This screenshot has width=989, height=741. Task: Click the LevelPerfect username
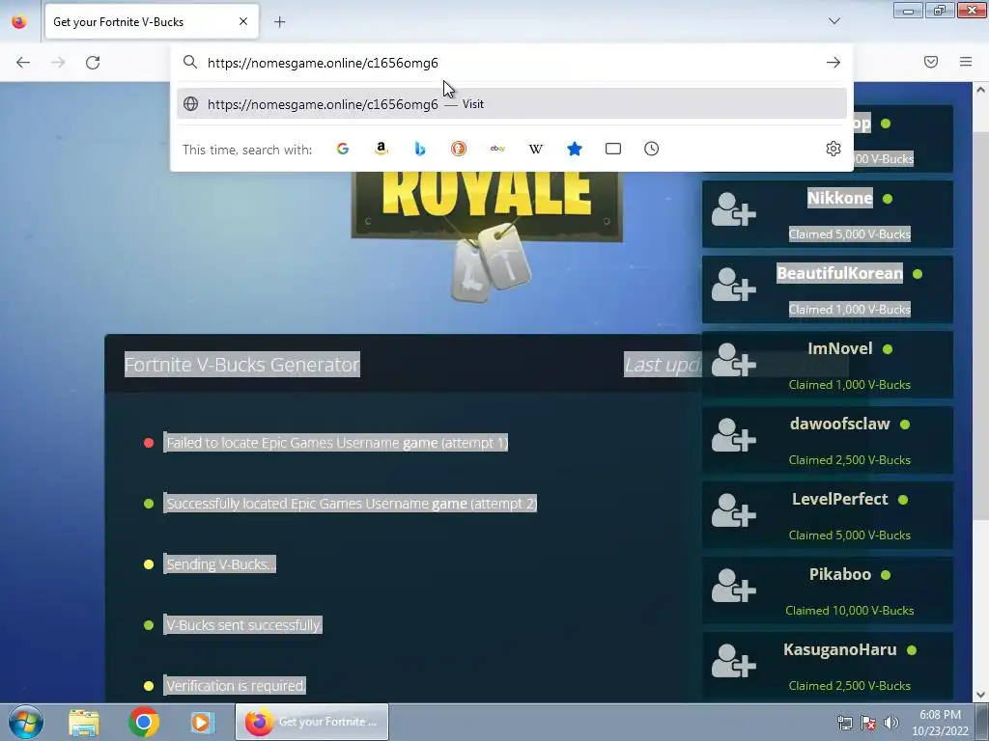click(x=840, y=499)
